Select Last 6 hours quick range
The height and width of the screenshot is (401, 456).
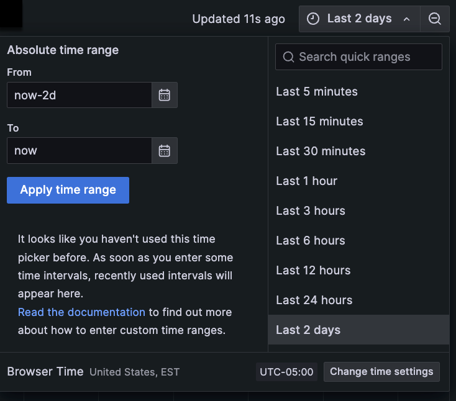[x=310, y=241]
